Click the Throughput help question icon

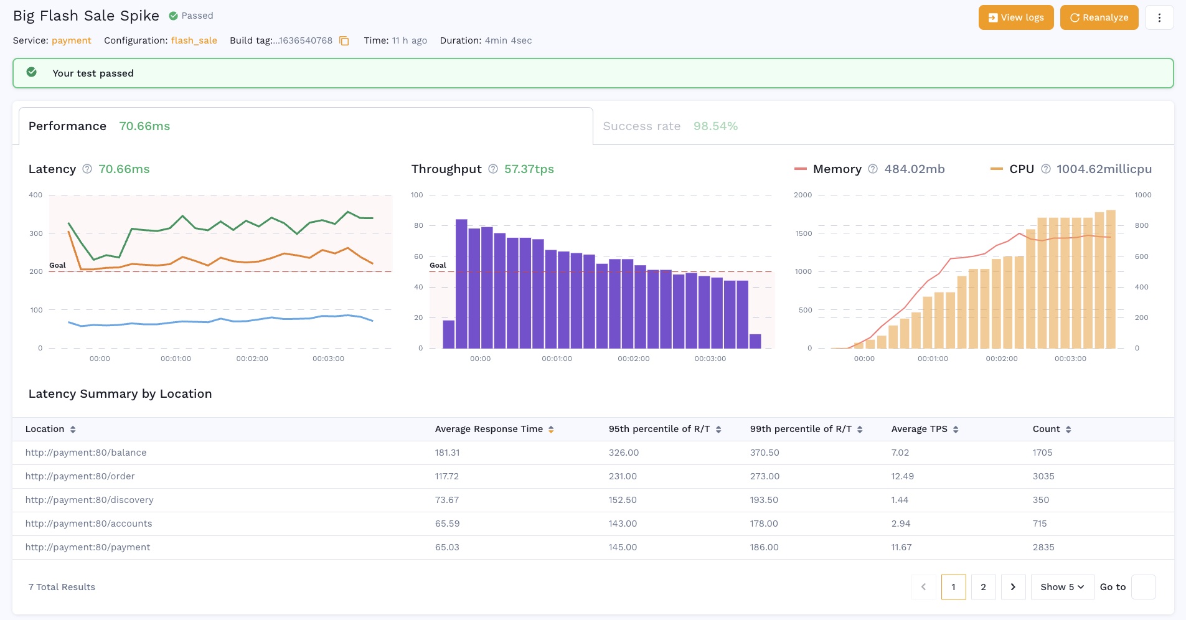493,169
